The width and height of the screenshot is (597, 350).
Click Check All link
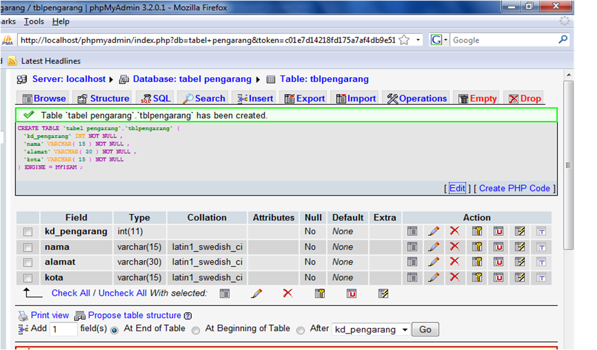71,293
